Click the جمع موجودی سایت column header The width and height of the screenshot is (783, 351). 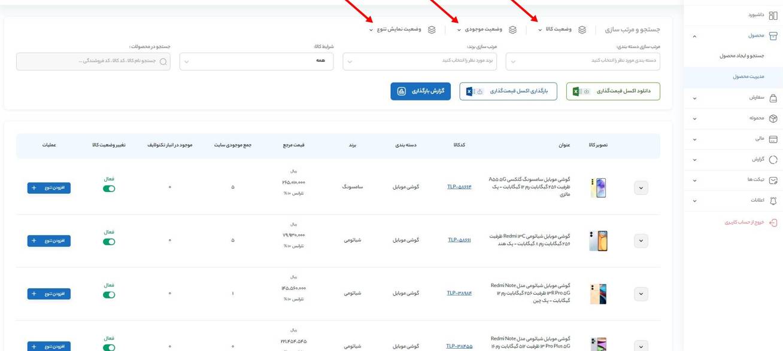[233, 145]
